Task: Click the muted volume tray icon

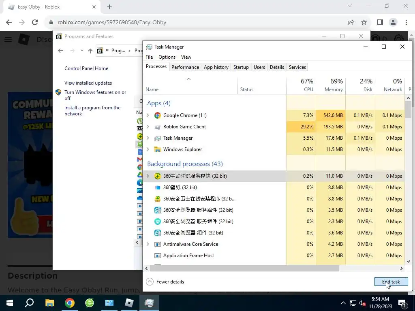Action: 363,303
